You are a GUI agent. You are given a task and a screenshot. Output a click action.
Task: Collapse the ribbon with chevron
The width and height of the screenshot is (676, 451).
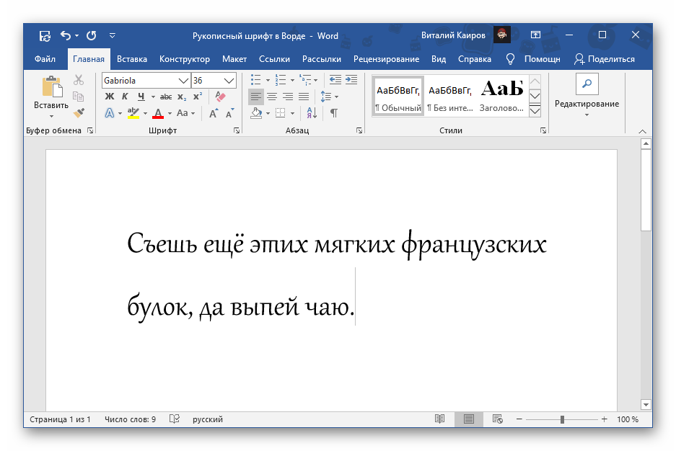pyautogui.click(x=642, y=131)
